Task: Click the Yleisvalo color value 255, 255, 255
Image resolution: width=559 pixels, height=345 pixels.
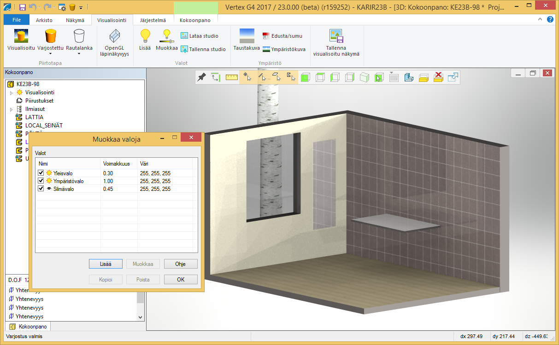Action: pos(155,173)
